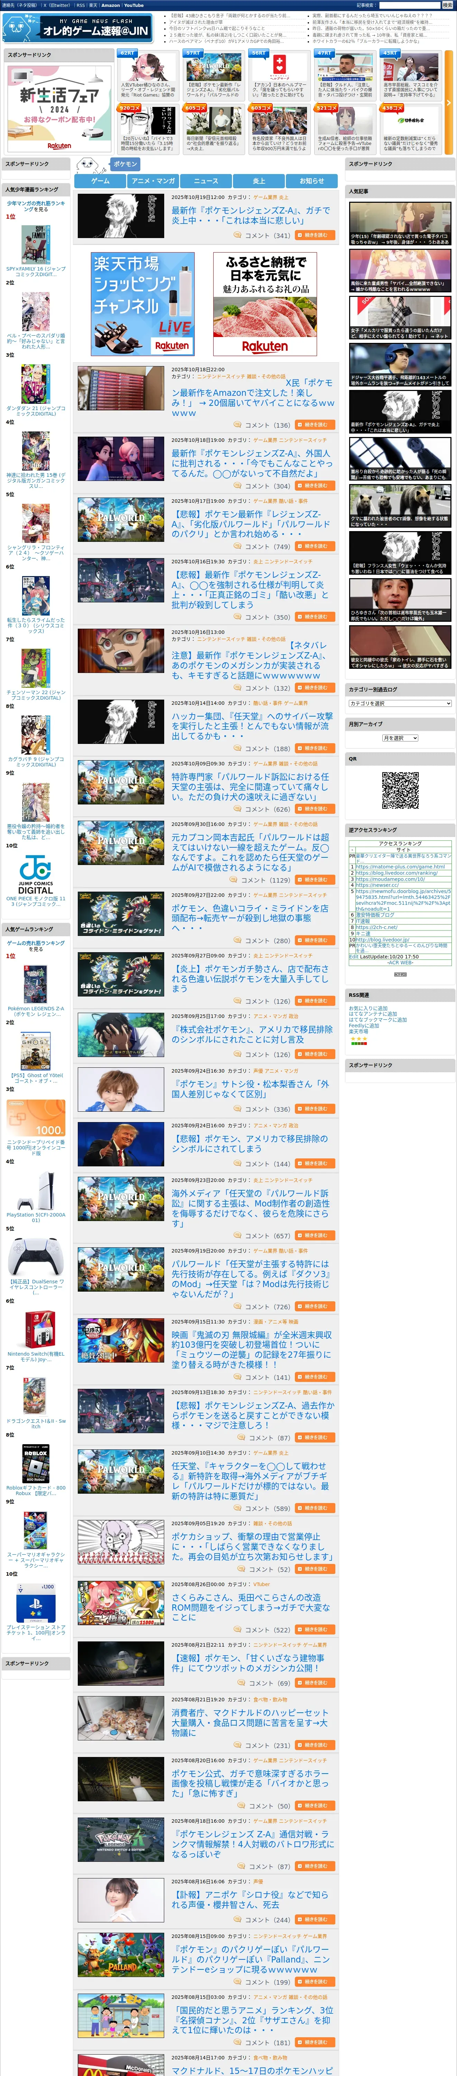This screenshot has height=2076, width=457.
Task: Open the 楽天 link in top bar
Action: (93, 6)
